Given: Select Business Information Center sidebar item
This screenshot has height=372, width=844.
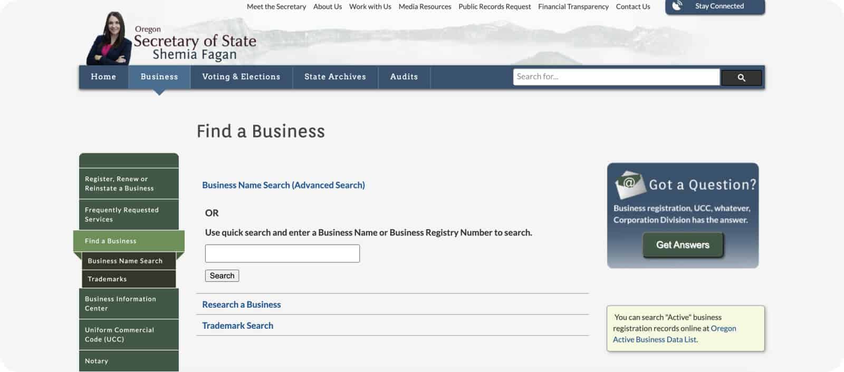Looking at the screenshot, I should click(x=129, y=304).
